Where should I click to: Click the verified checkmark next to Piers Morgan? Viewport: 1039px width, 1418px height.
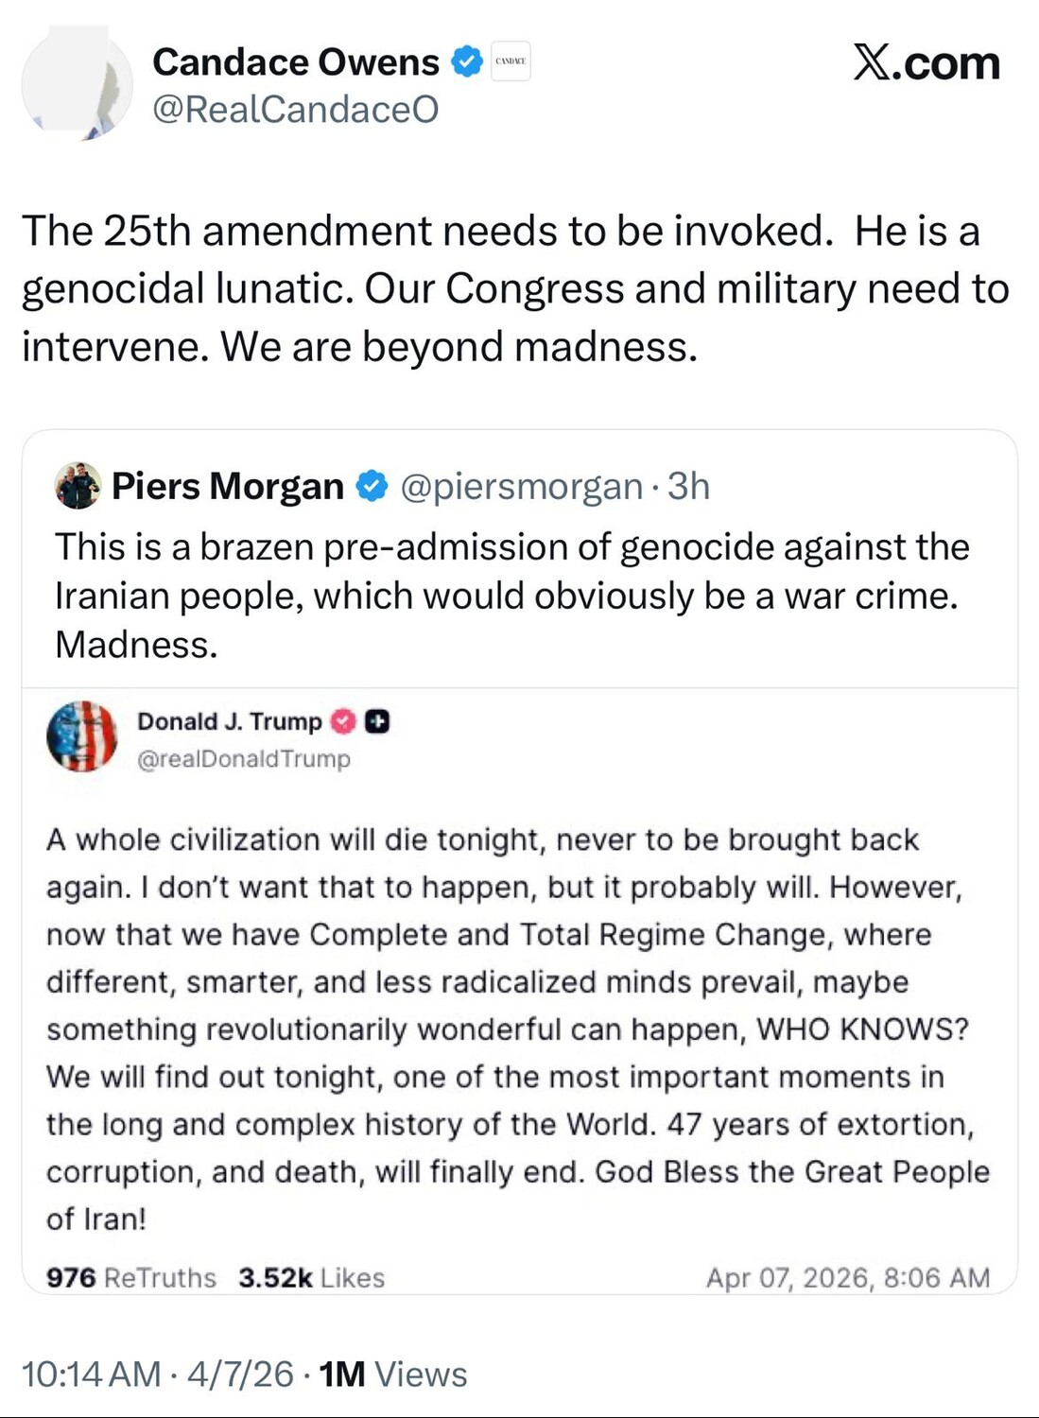(x=372, y=486)
